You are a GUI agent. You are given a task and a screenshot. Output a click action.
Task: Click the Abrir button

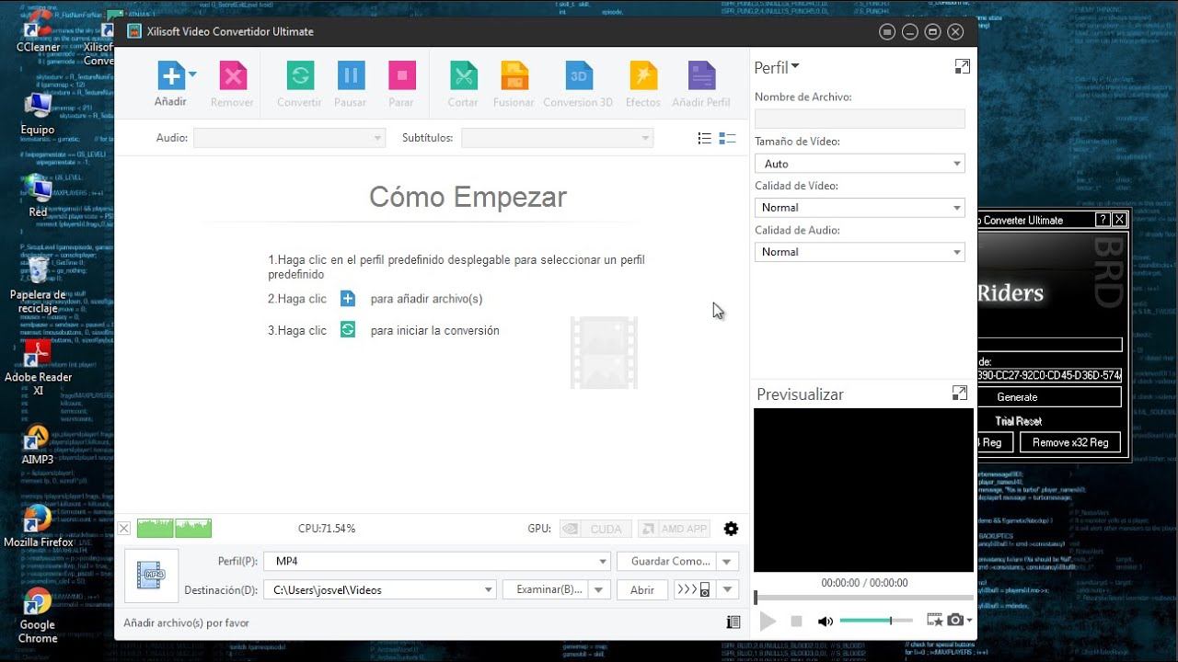pos(642,590)
